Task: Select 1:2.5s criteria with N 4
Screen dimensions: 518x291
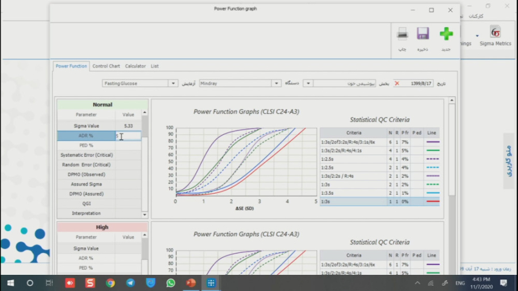Action: [380, 159]
